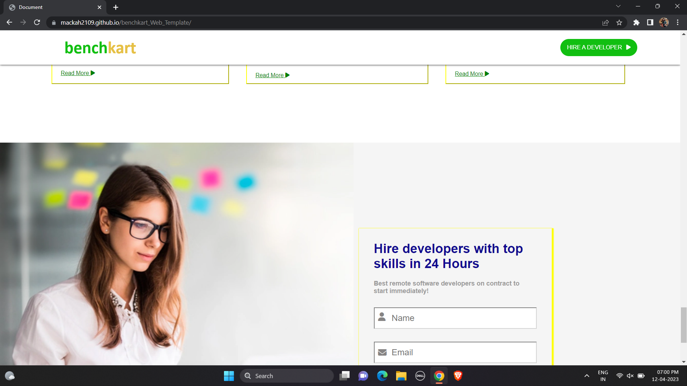The image size is (687, 386).
Task: Click the Name input field
Action: coord(455,318)
